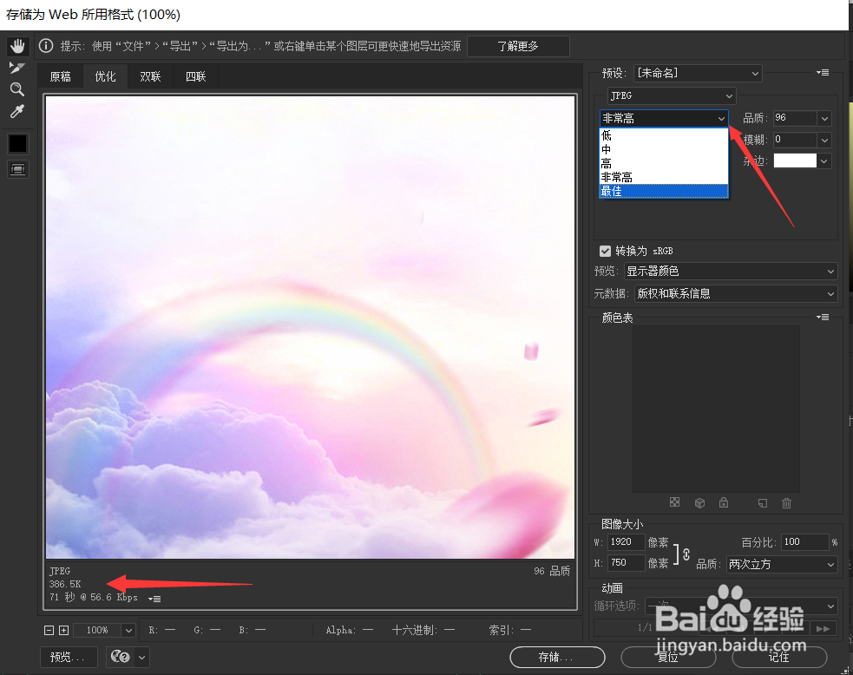Select the Eyedropper tool
This screenshot has width=853, height=675.
(17, 110)
